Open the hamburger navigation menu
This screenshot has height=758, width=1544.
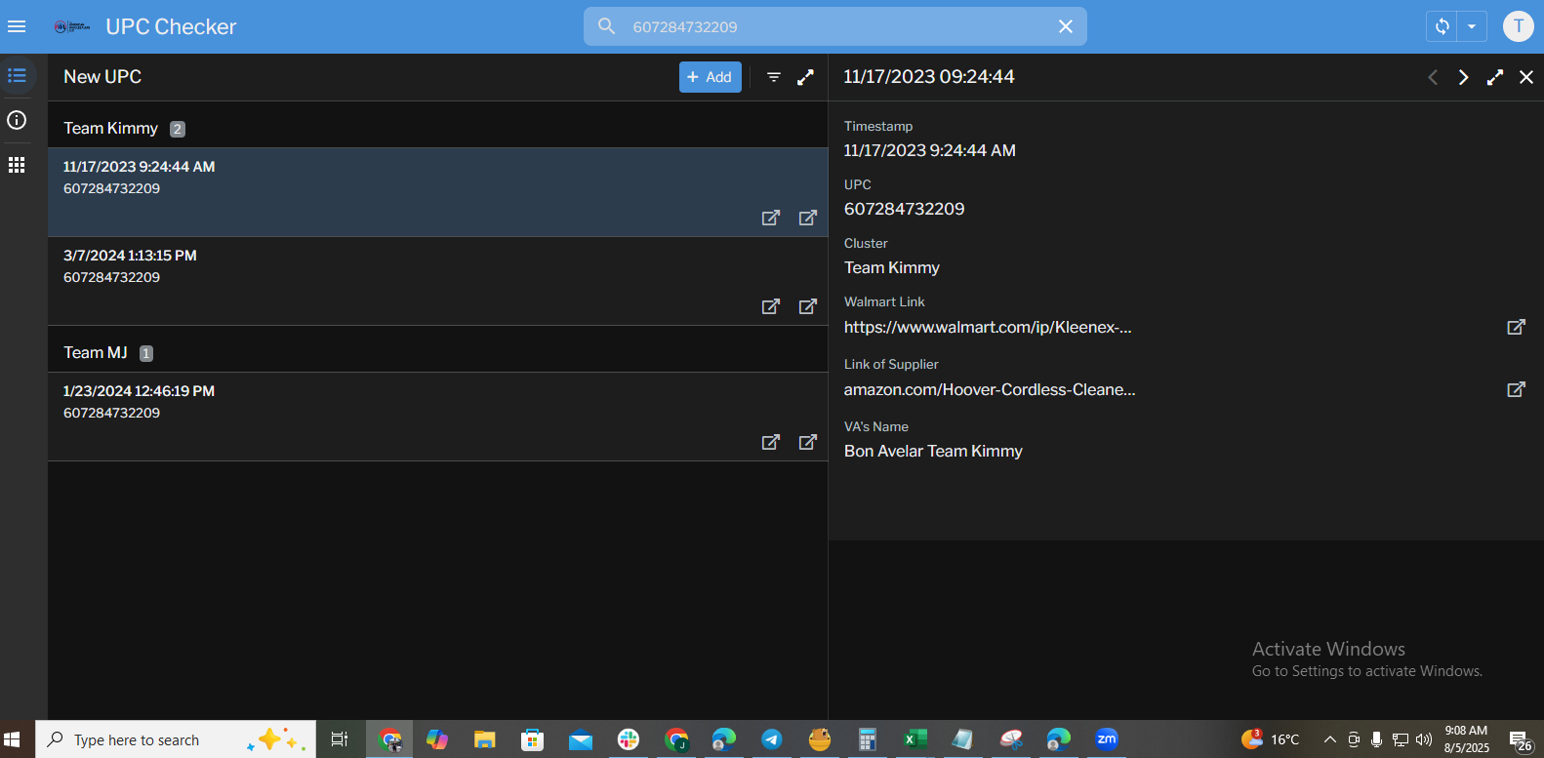pyautogui.click(x=17, y=26)
